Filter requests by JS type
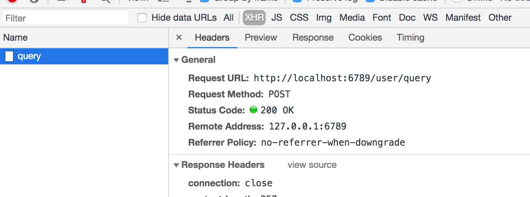This screenshot has height=197, width=530. 277,18
